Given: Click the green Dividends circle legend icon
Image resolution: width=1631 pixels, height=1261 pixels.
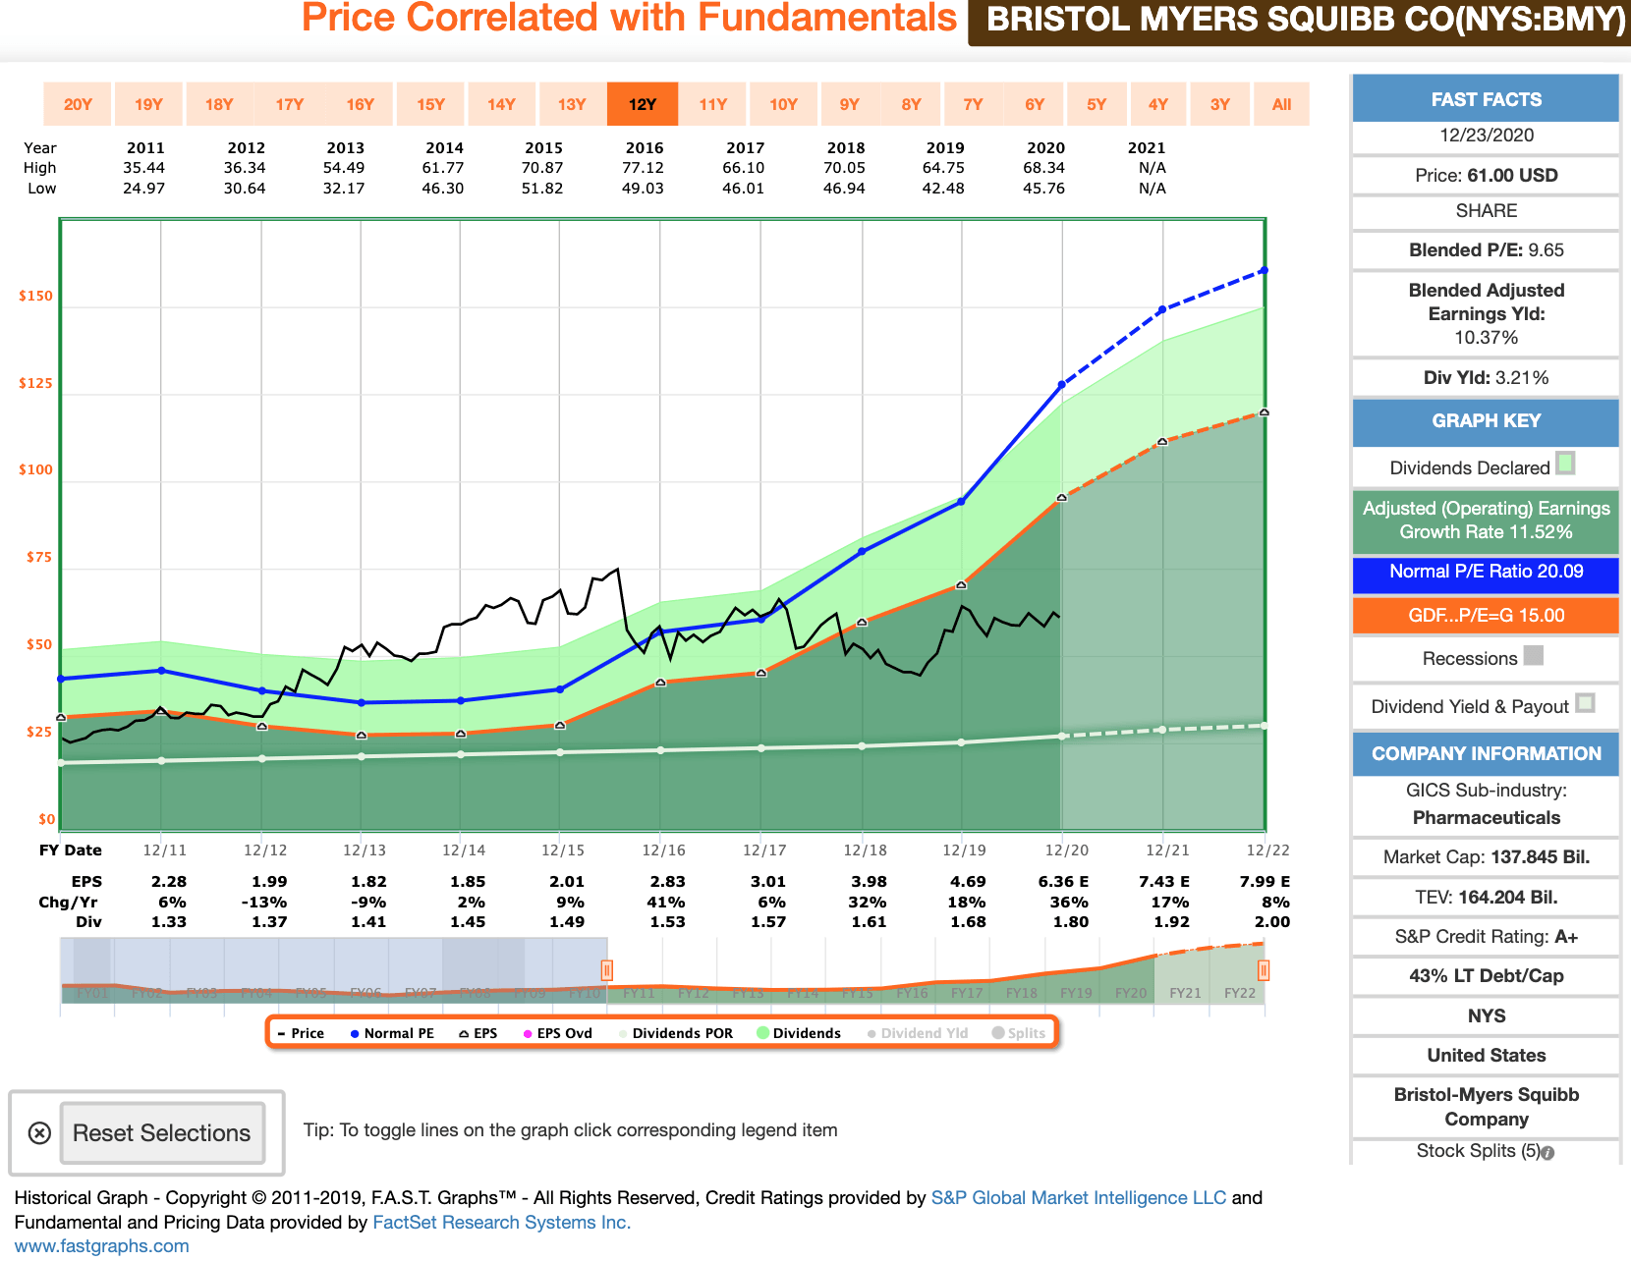Looking at the screenshot, I should coord(761,1032).
